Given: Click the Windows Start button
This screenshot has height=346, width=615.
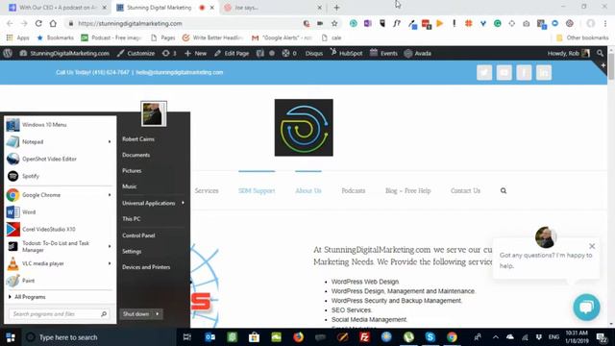Looking at the screenshot, I should pyautogui.click(x=11, y=337).
